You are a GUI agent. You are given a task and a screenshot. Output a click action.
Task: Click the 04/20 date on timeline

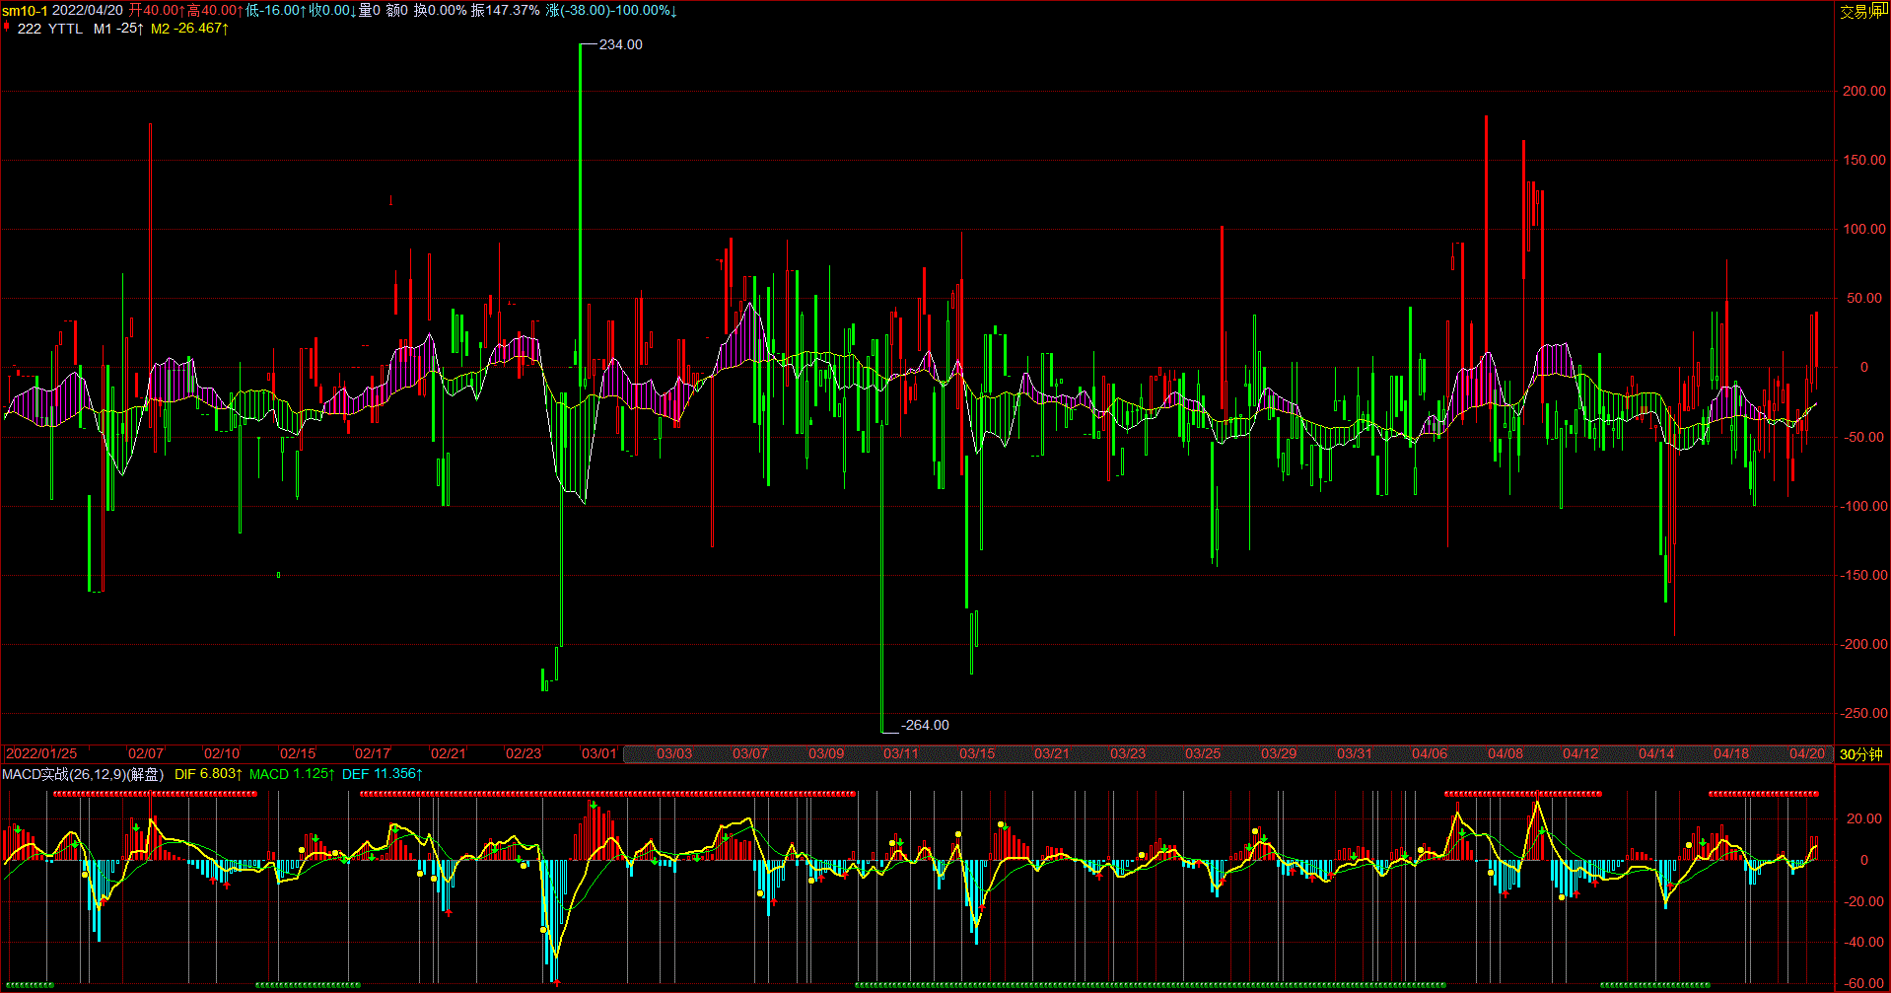[1807, 753]
